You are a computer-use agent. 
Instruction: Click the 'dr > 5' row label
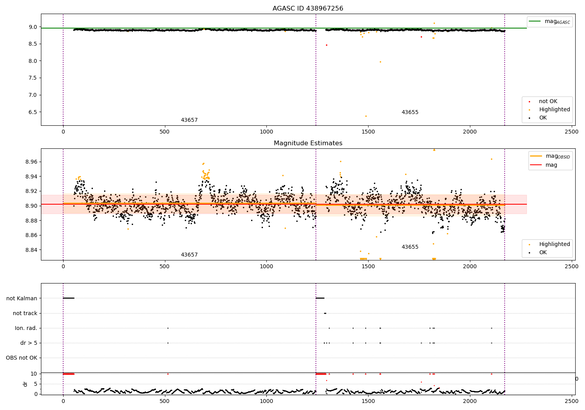[29, 343]
